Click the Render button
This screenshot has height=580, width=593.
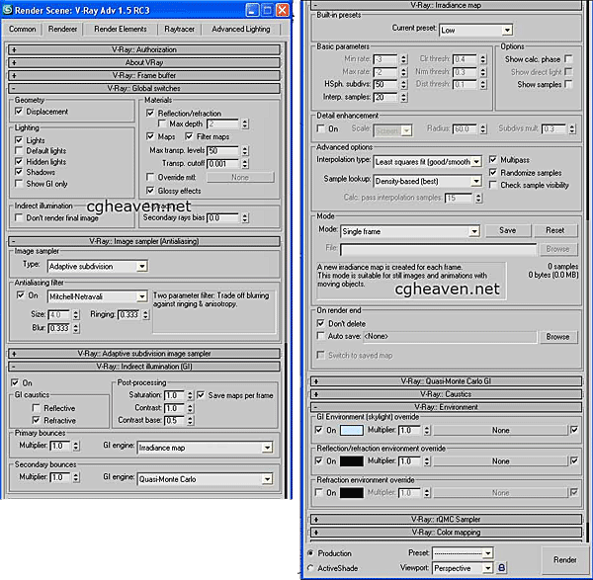pos(565,560)
